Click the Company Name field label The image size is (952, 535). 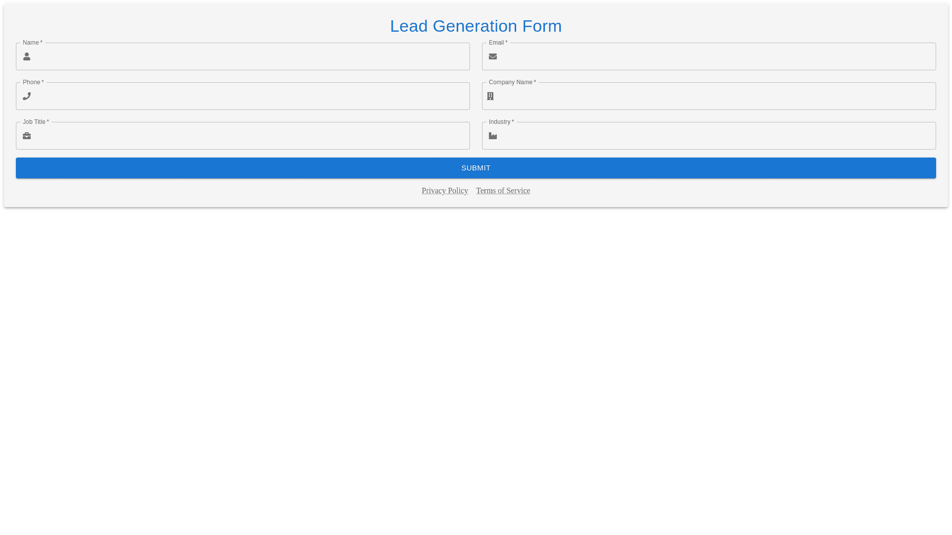tap(511, 82)
